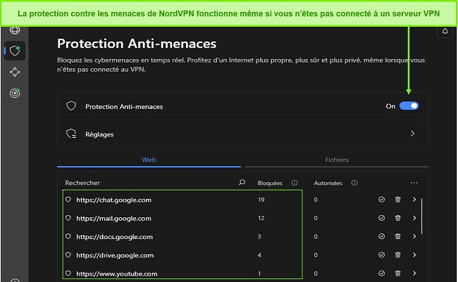Click blocked count 12 for mail.google.com
The width and height of the screenshot is (458, 282).
pyautogui.click(x=261, y=218)
